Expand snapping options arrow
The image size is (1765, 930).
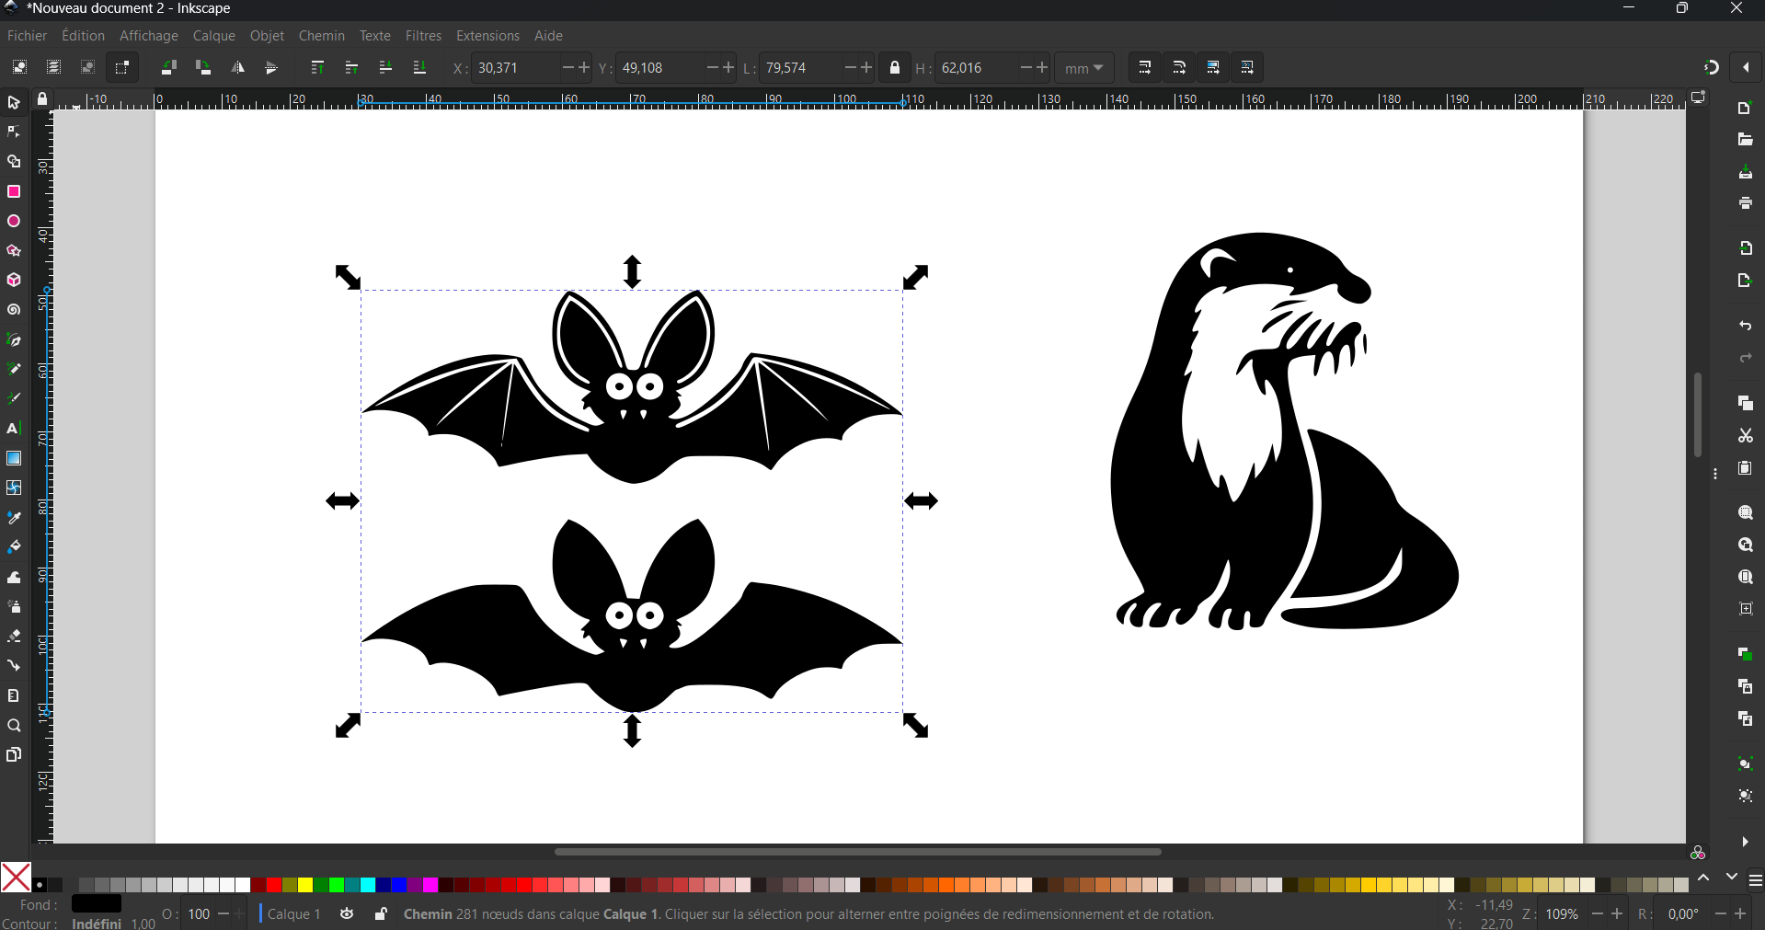tap(1746, 68)
